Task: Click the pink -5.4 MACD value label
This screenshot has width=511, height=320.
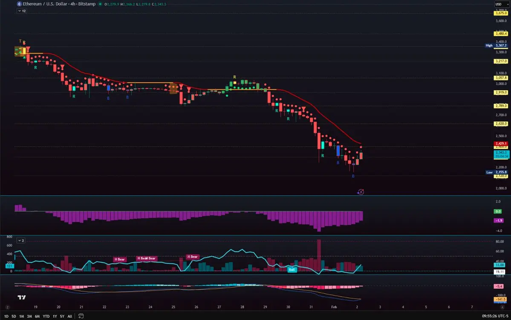Action: click(x=499, y=286)
